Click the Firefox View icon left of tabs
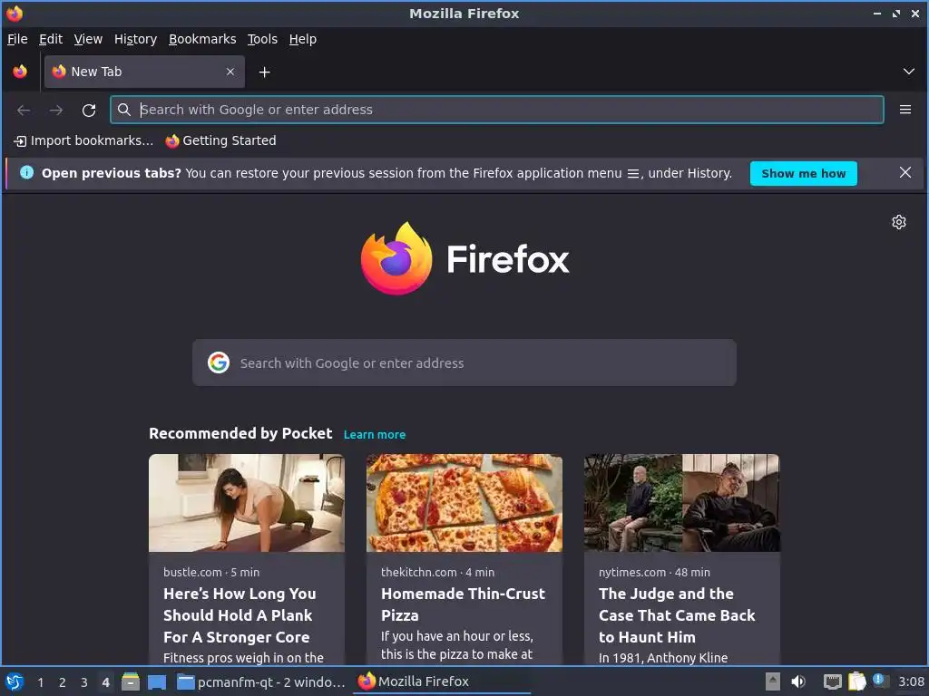This screenshot has height=696, width=929. (20, 72)
